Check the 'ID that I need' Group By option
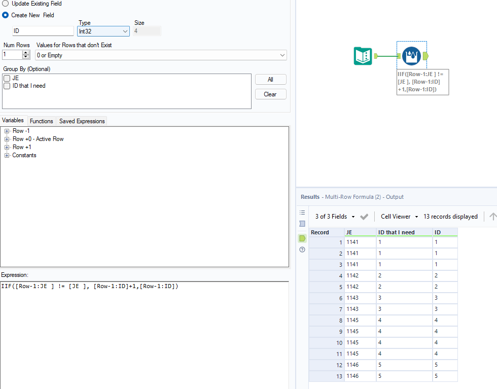 point(6,85)
